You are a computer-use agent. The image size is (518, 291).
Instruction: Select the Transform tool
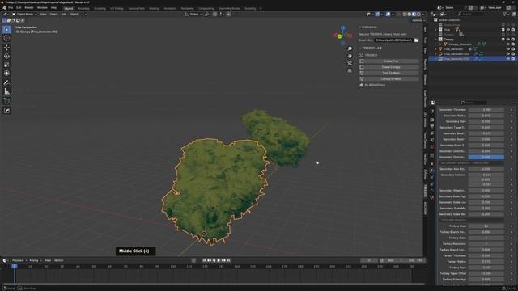pyautogui.click(x=6, y=74)
